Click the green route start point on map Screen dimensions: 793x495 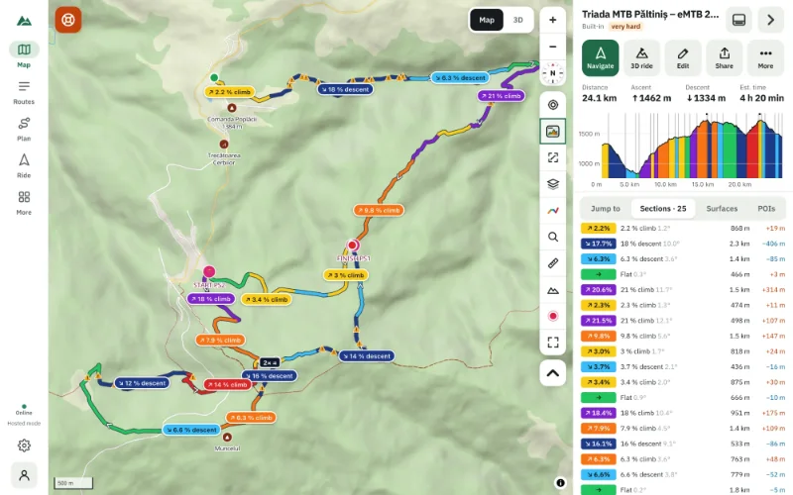[x=214, y=77]
